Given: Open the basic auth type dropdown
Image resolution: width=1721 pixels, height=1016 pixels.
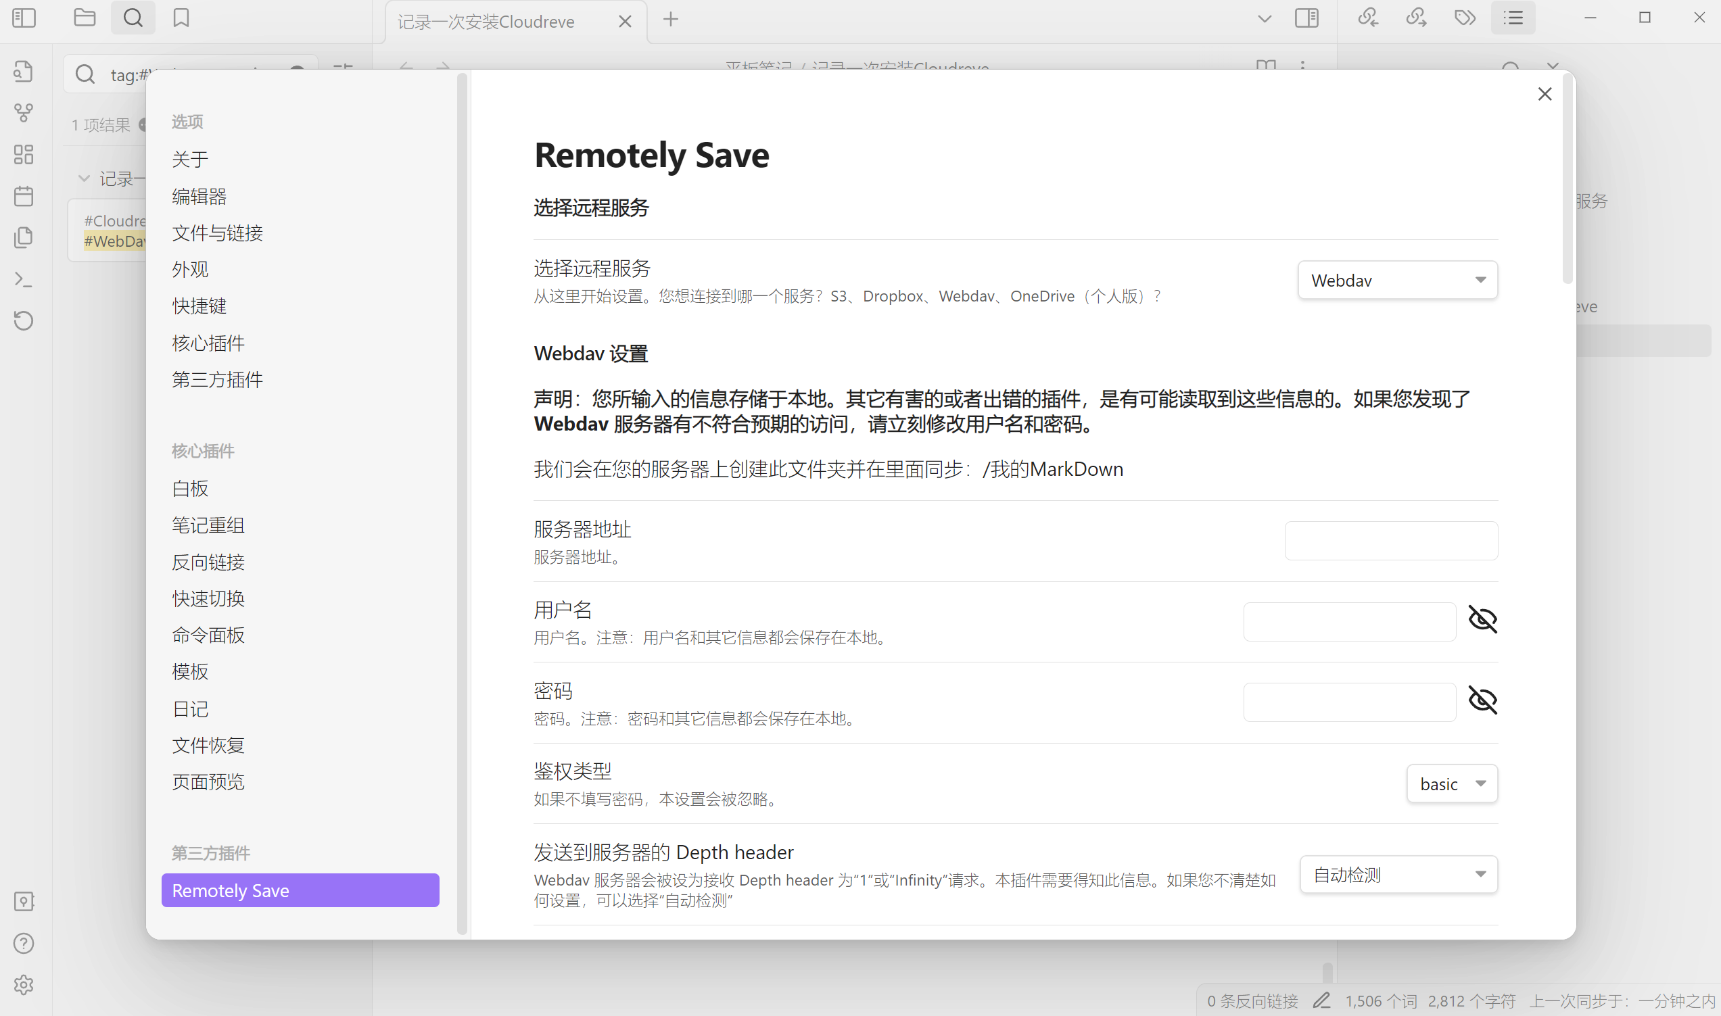Looking at the screenshot, I should (1452, 783).
